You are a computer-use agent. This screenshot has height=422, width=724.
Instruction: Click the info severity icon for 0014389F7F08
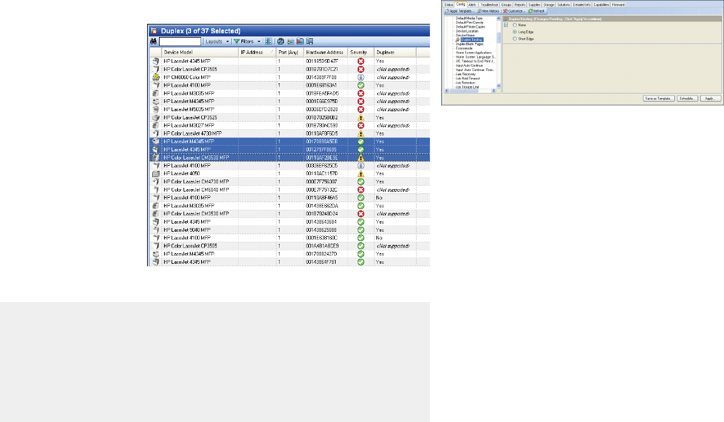[x=361, y=77]
